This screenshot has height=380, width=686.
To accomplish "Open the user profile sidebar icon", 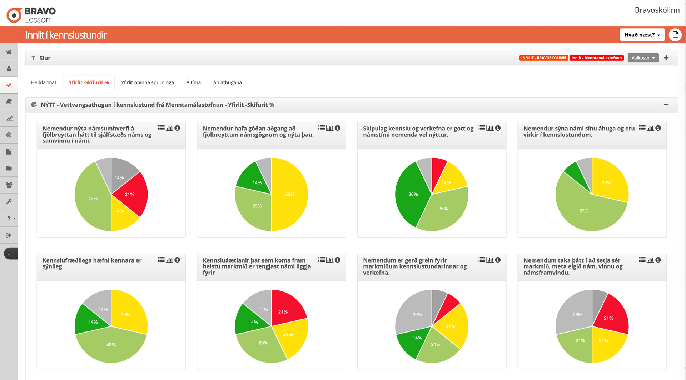I will click(x=9, y=68).
